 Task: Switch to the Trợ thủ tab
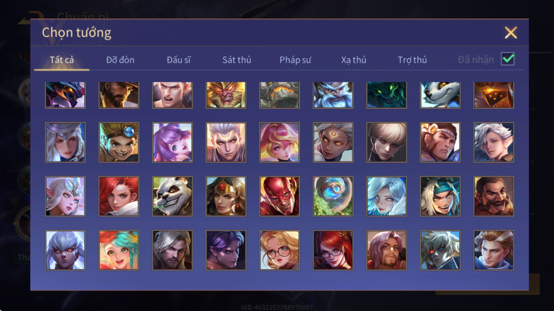pyautogui.click(x=412, y=60)
